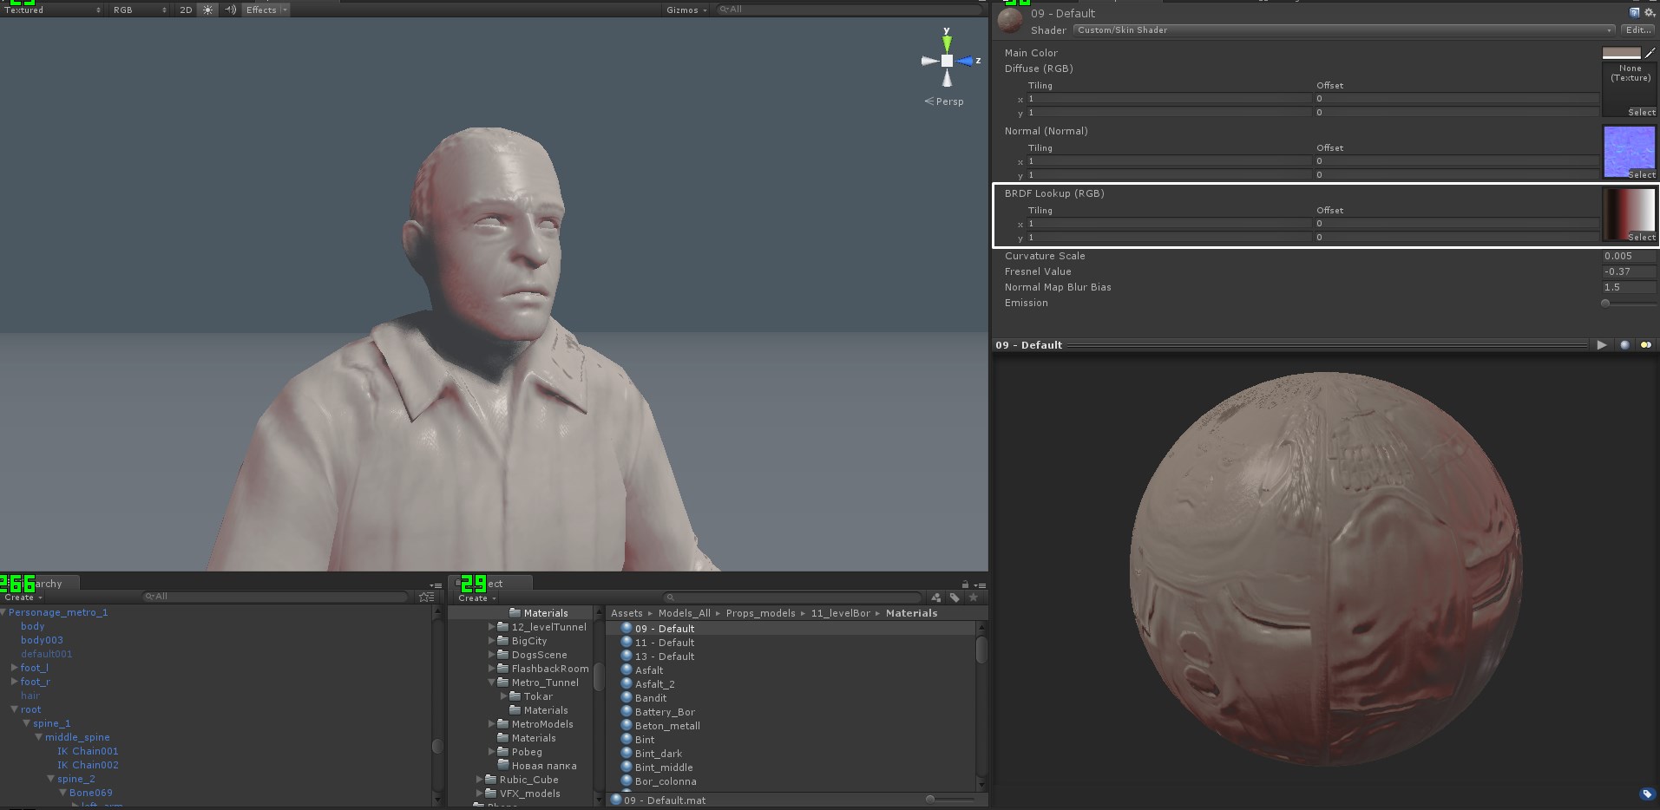Click Edit... button beside the shader
Viewport: 1660px width, 810px height.
pos(1638,30)
